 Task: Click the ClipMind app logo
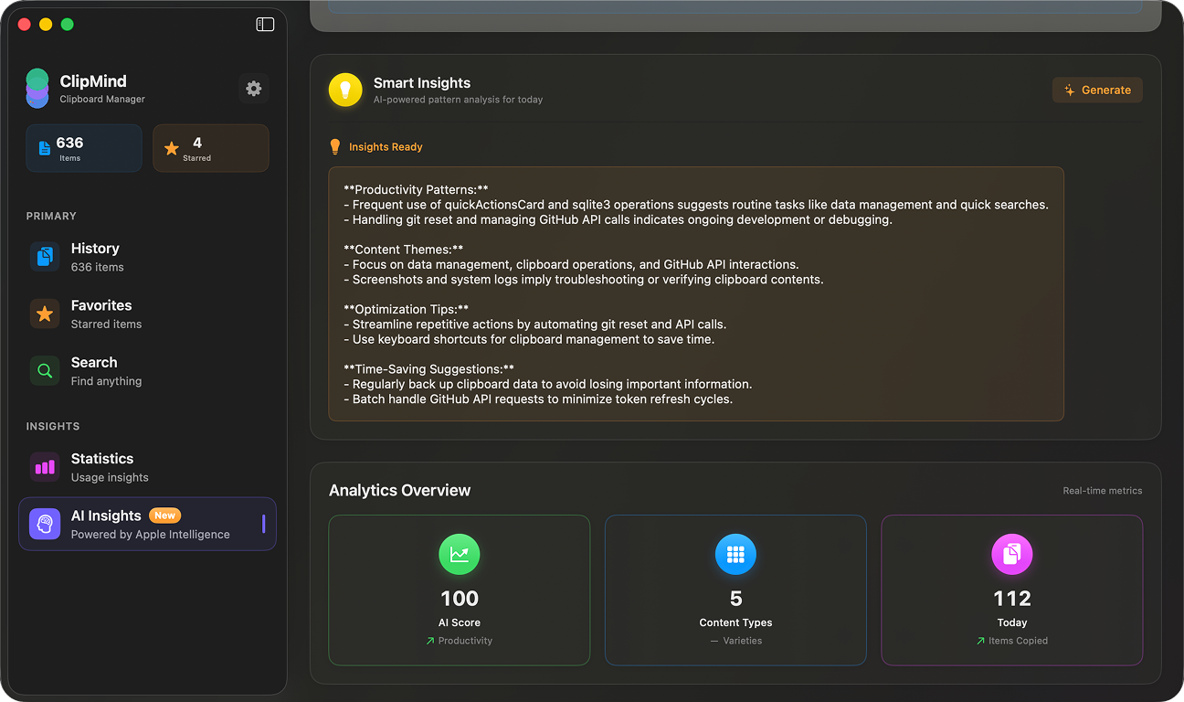click(x=37, y=88)
